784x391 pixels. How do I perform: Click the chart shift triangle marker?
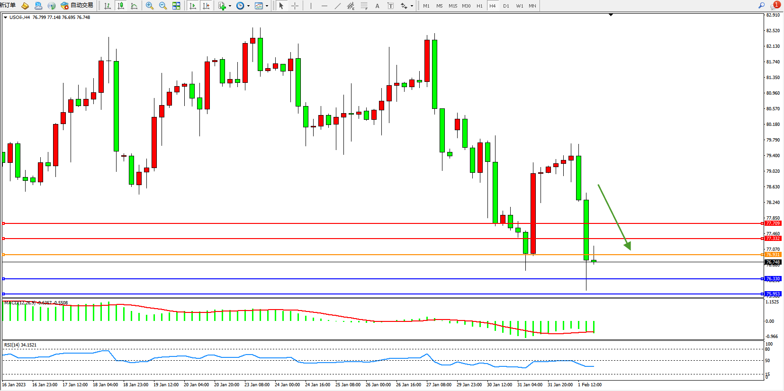(611, 15)
